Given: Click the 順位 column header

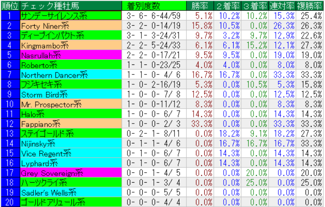Looking at the screenshot, I should click(x=10, y=6).
